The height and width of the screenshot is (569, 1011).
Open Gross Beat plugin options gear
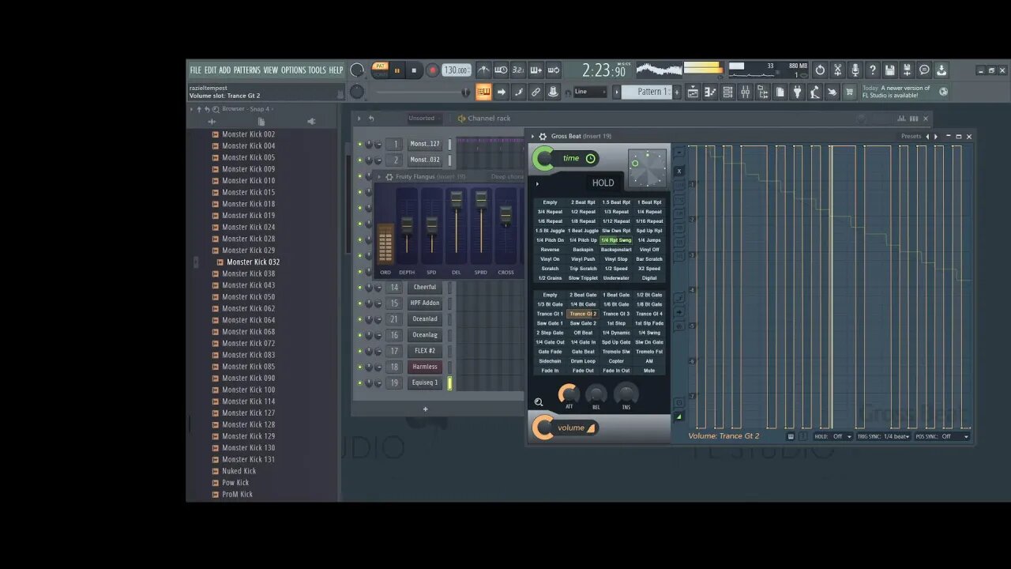coord(543,137)
